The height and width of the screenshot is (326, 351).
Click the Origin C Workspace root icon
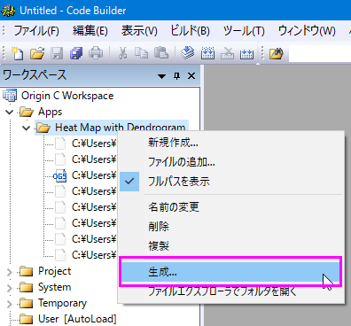coord(10,96)
